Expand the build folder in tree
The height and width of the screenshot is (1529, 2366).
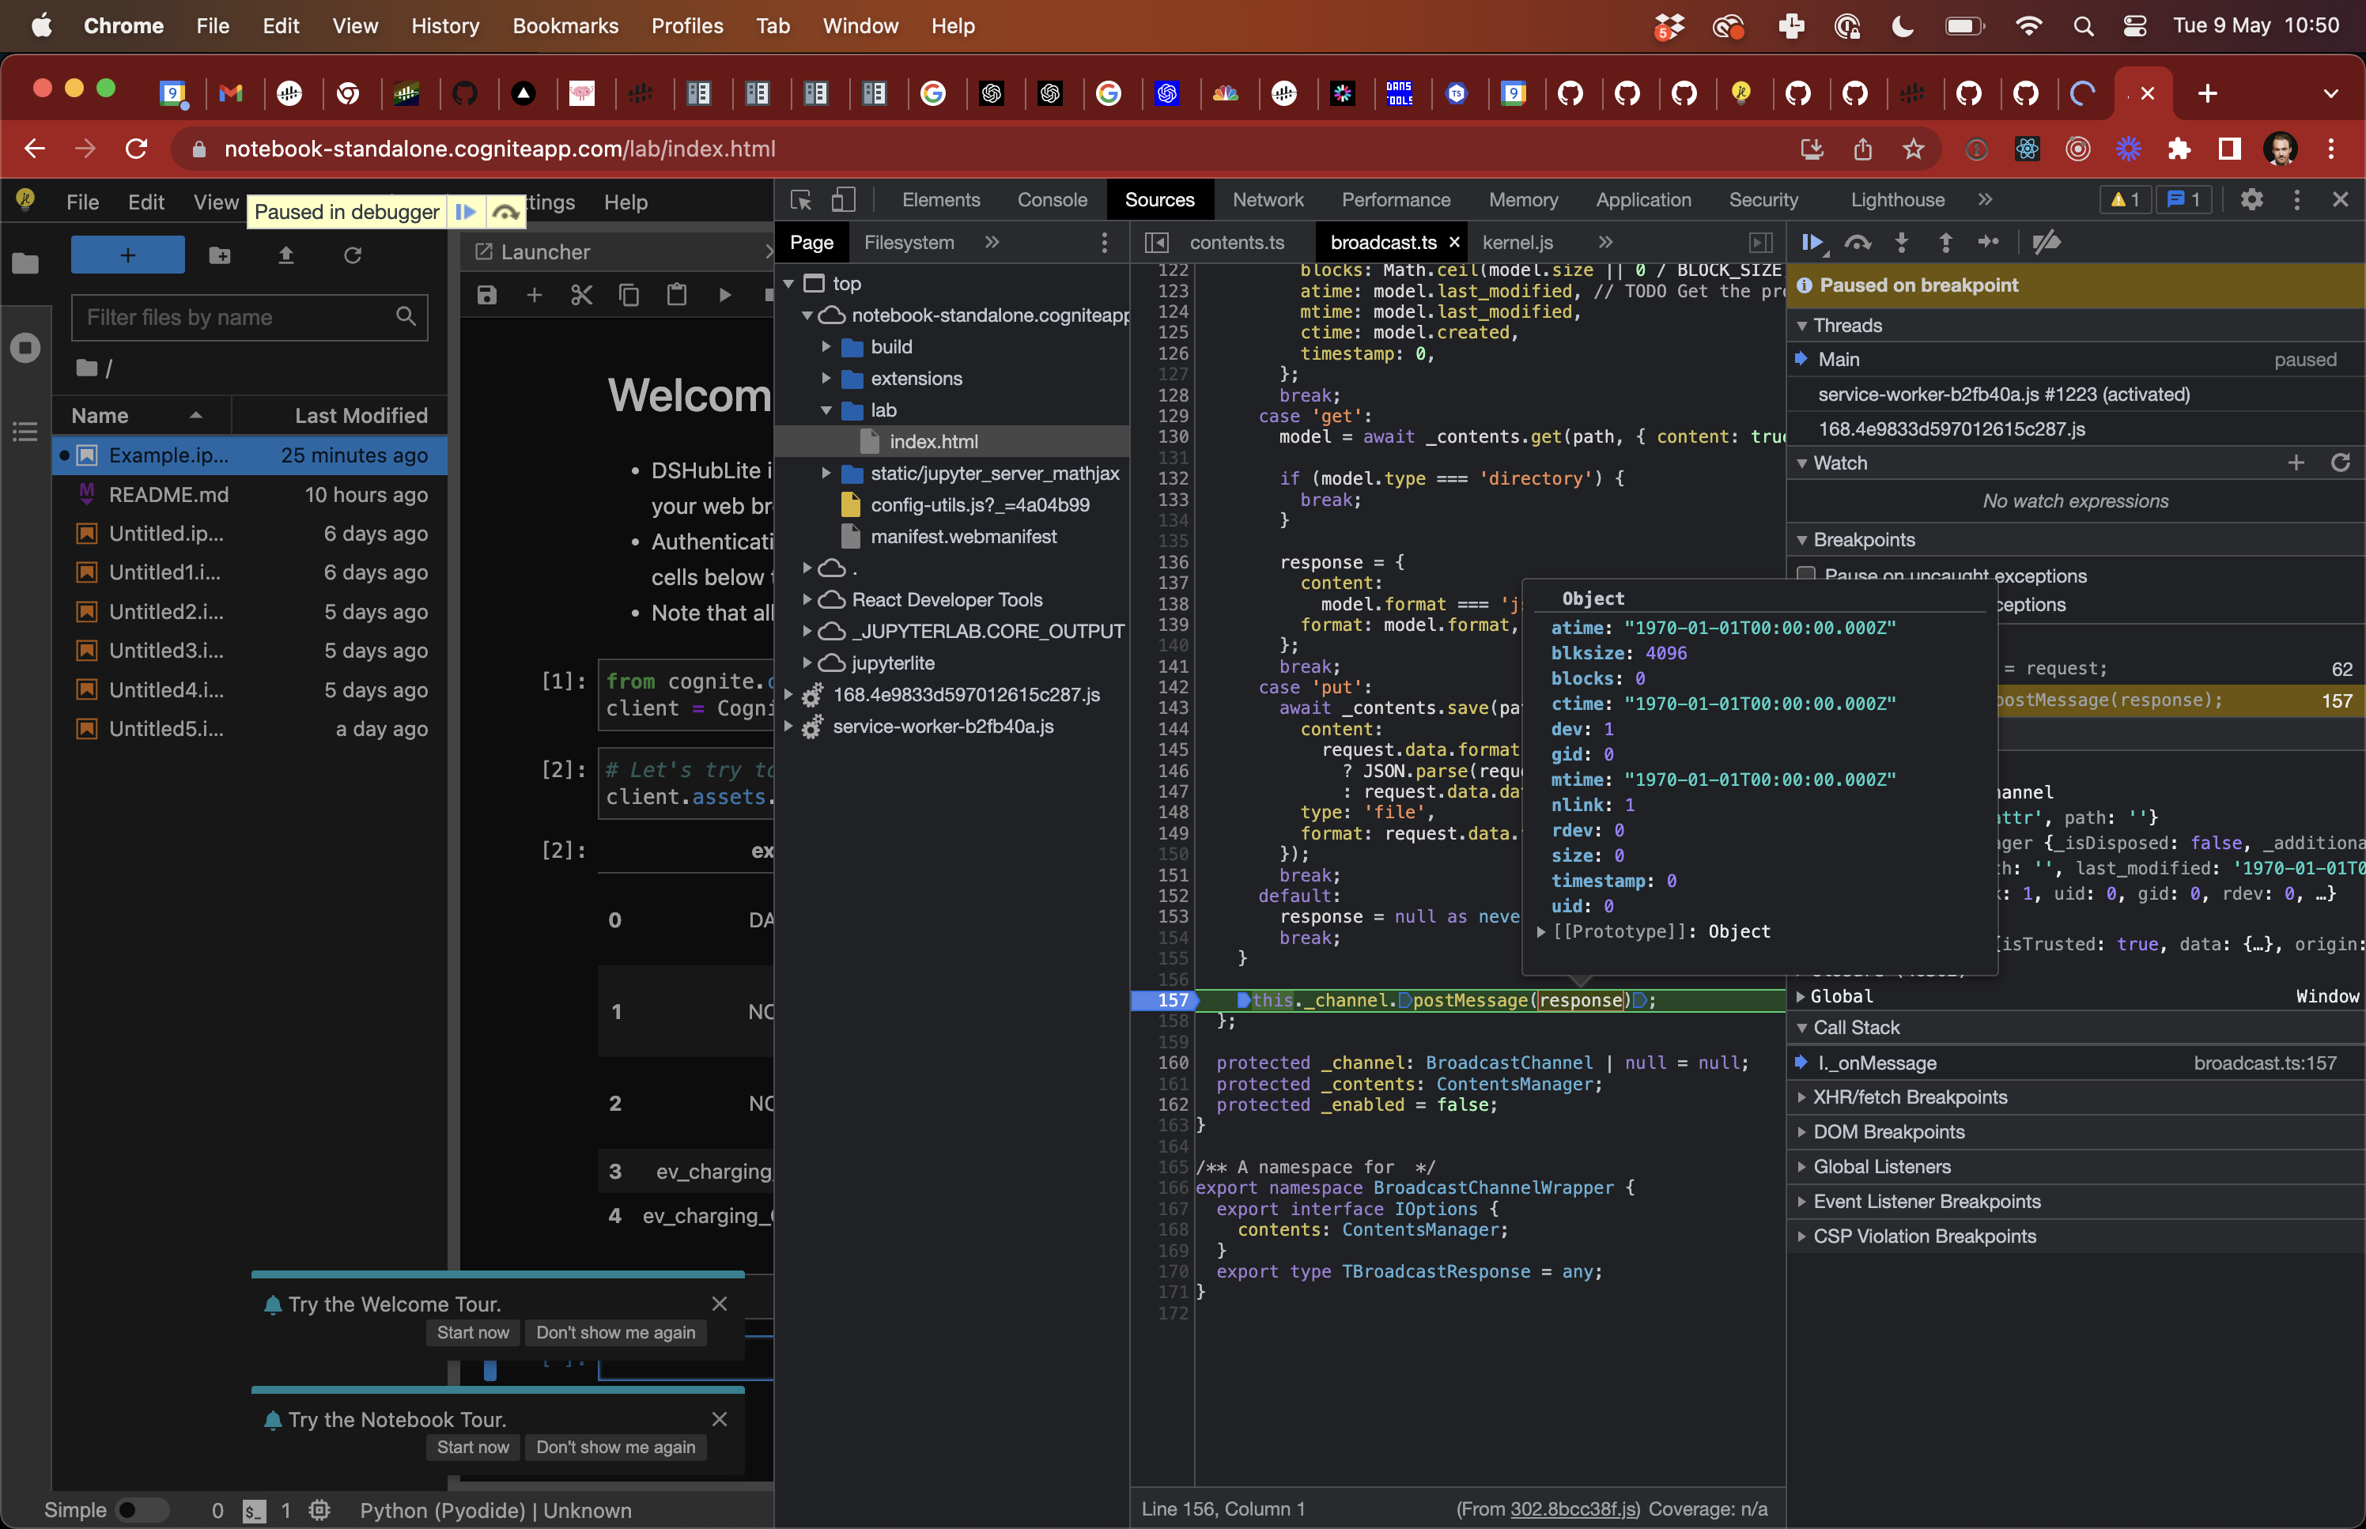pos(826,346)
